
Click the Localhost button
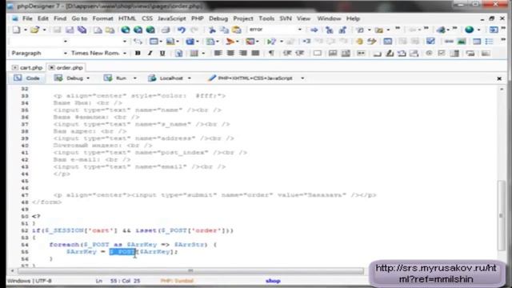coord(166,78)
